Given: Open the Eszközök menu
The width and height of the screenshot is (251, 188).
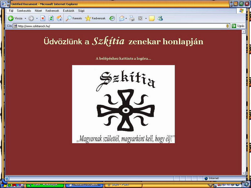Looking at the screenshot, I should click(68, 11).
